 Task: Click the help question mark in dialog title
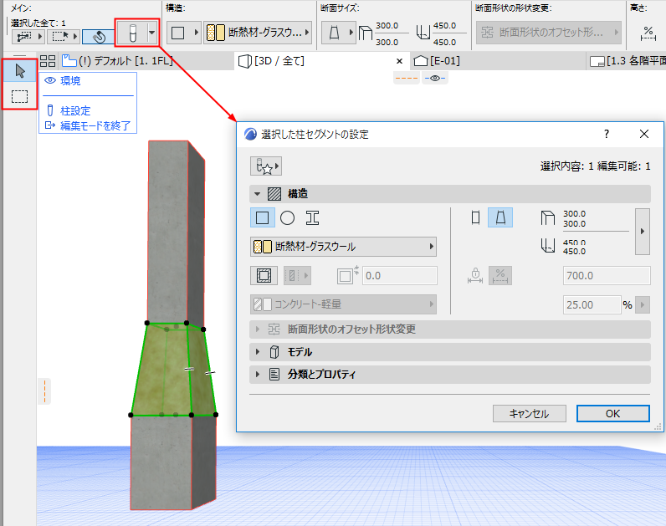(x=606, y=134)
